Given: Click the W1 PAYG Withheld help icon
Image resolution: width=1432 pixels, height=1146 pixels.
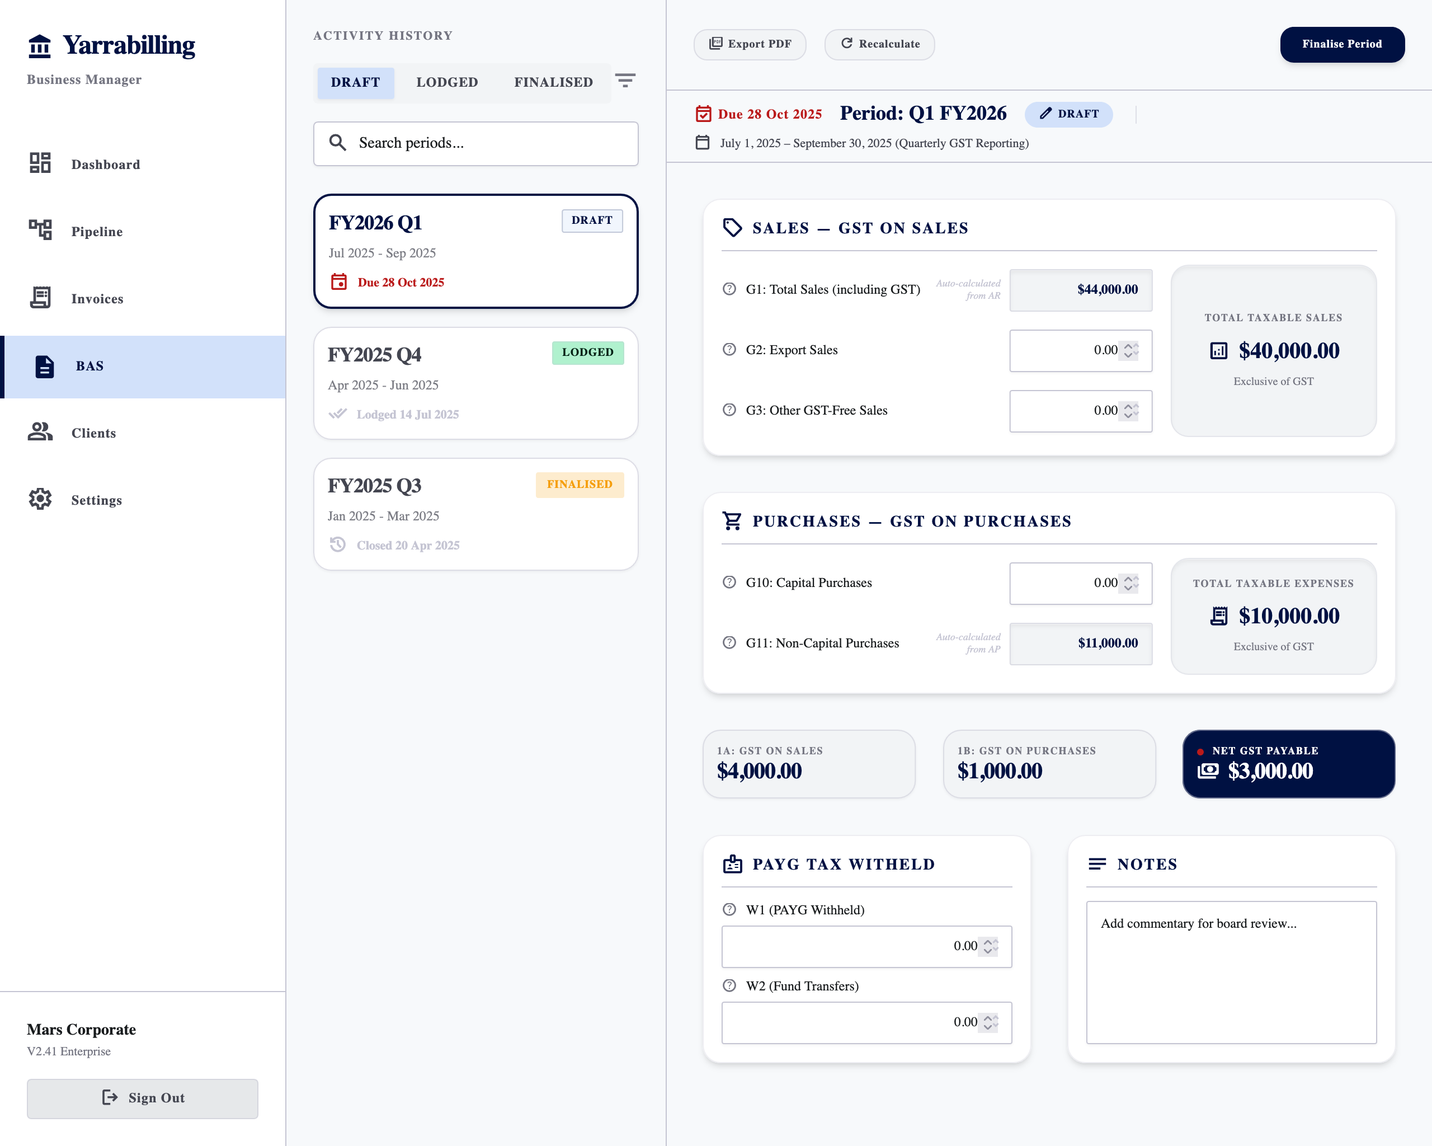Looking at the screenshot, I should (729, 909).
